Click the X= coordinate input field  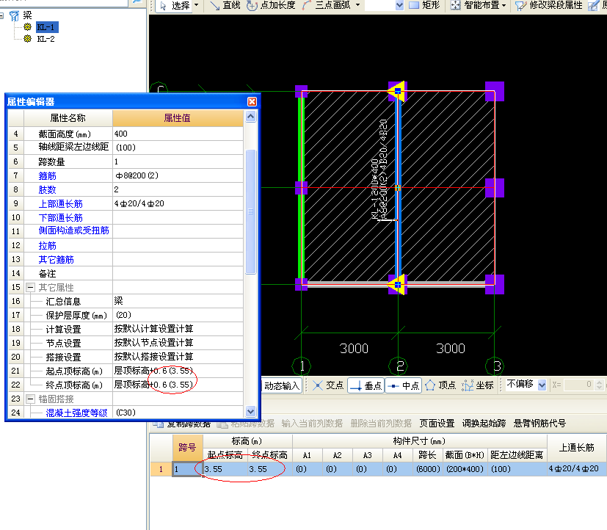click(579, 385)
